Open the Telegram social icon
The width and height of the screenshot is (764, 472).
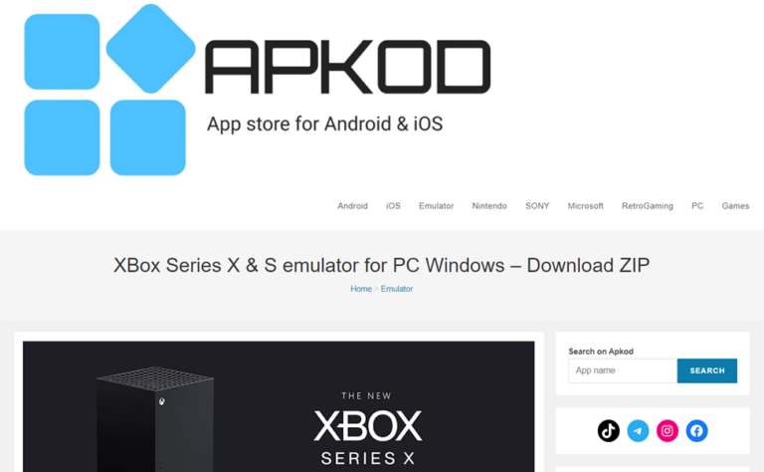point(638,430)
